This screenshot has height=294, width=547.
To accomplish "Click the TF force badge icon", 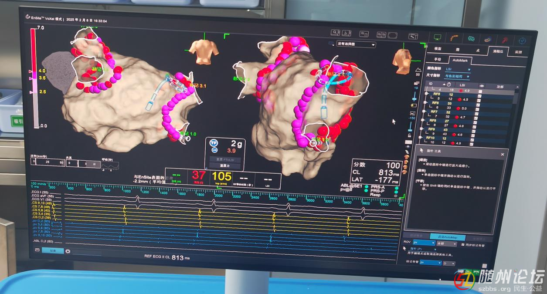I will tap(214, 143).
